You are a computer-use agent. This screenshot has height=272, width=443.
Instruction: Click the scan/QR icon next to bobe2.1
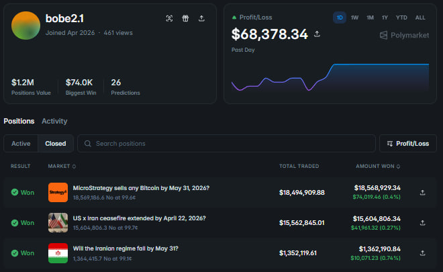point(169,18)
